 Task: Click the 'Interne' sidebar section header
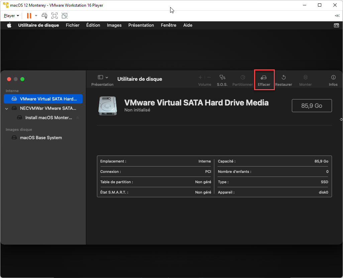click(12, 91)
